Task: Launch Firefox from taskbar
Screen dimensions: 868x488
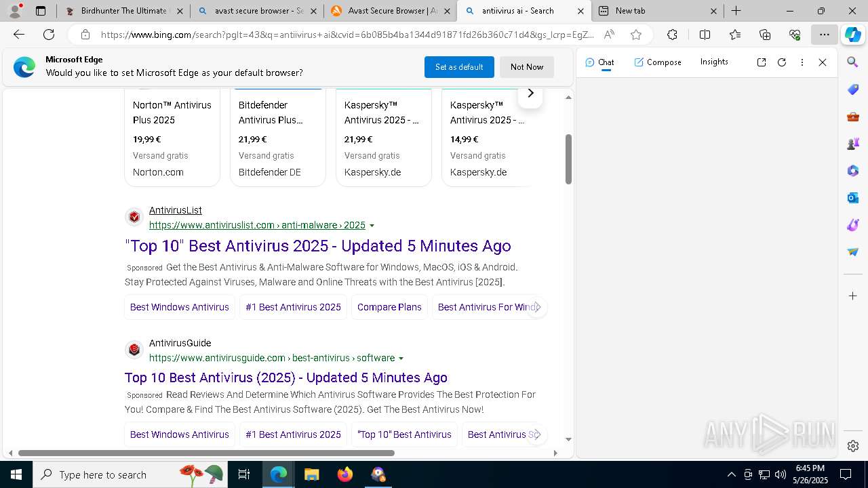Action: [345, 474]
